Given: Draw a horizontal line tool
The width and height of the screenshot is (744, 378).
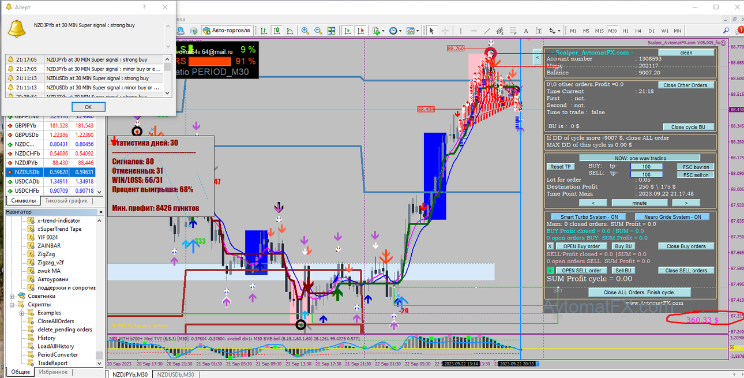Looking at the screenshot, I should [474, 31].
